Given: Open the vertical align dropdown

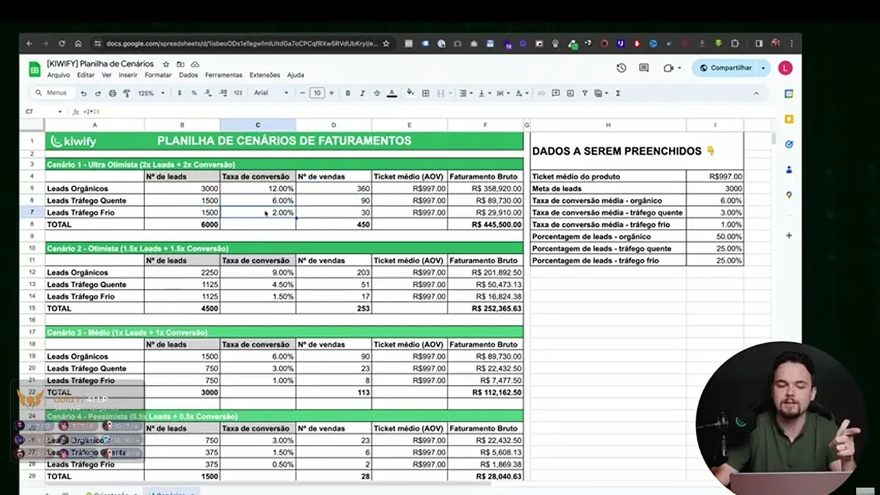Looking at the screenshot, I should pyautogui.click(x=483, y=93).
